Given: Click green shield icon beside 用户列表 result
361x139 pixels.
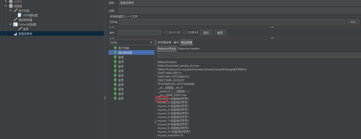Looking at the screenshot, I should click(x=115, y=48).
